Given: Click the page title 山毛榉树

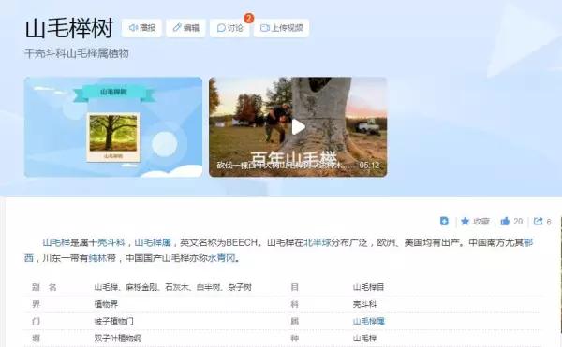Looking at the screenshot, I should coord(69,28).
